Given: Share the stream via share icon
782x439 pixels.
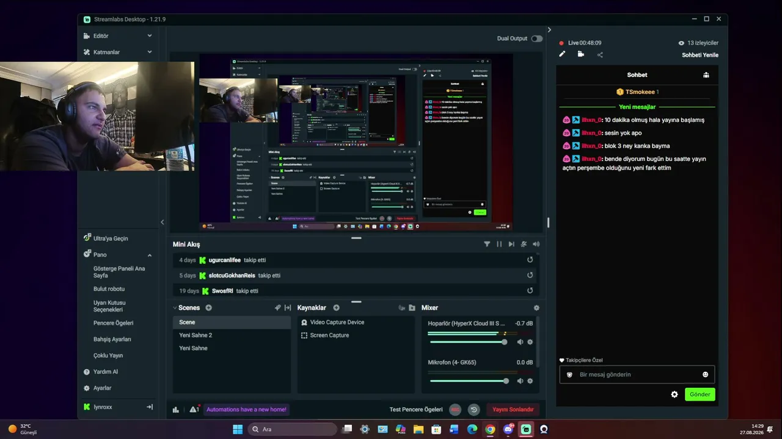Looking at the screenshot, I should 600,55.
